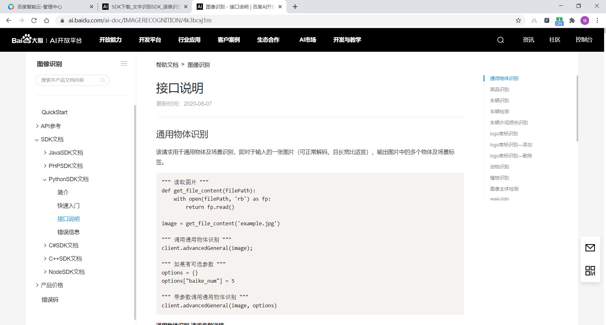Reload the current page
Viewport: 606px width, 325px height.
tap(34, 20)
